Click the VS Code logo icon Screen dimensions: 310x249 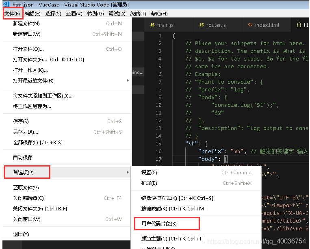click(x=7, y=4)
